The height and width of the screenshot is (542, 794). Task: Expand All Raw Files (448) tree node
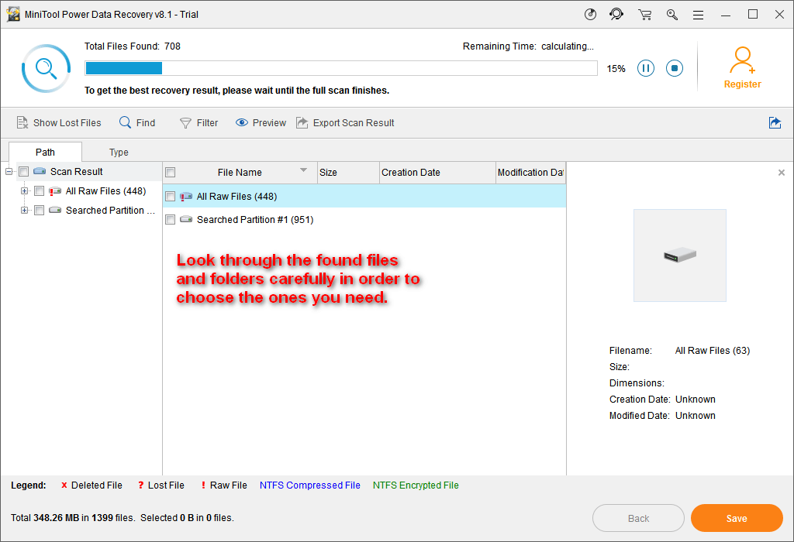[x=24, y=191]
